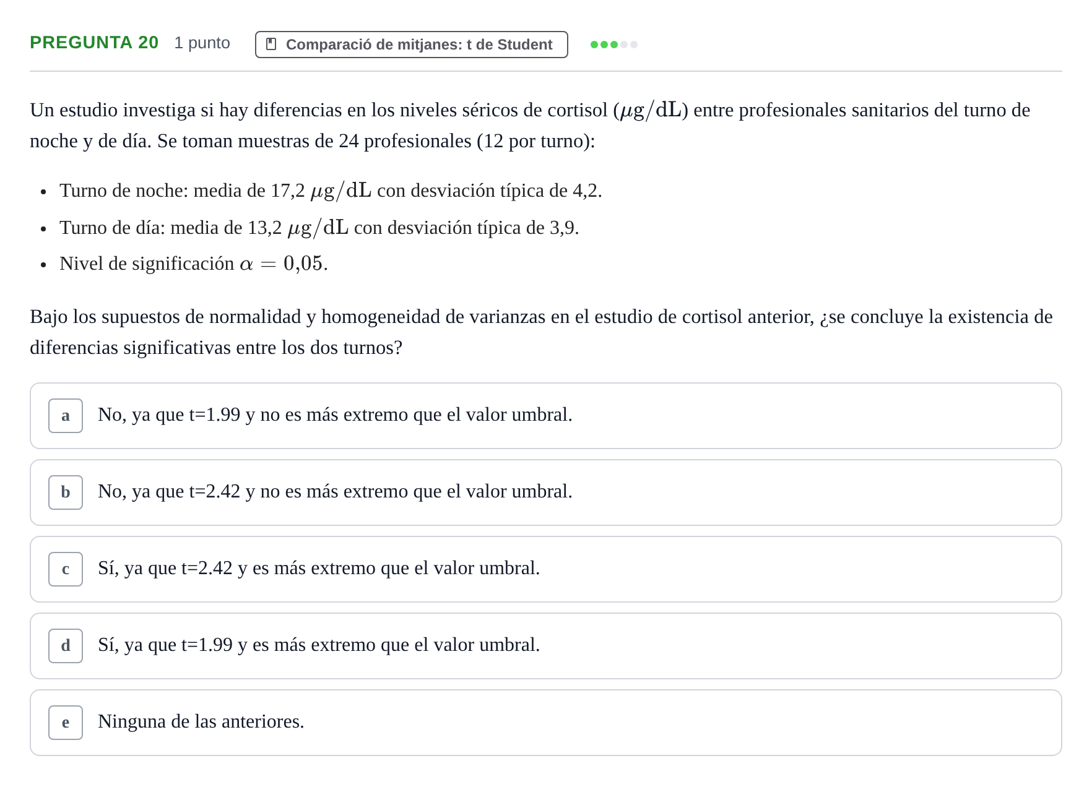Click the '1 punto' score label
This screenshot has height=787, width=1092.
point(202,43)
